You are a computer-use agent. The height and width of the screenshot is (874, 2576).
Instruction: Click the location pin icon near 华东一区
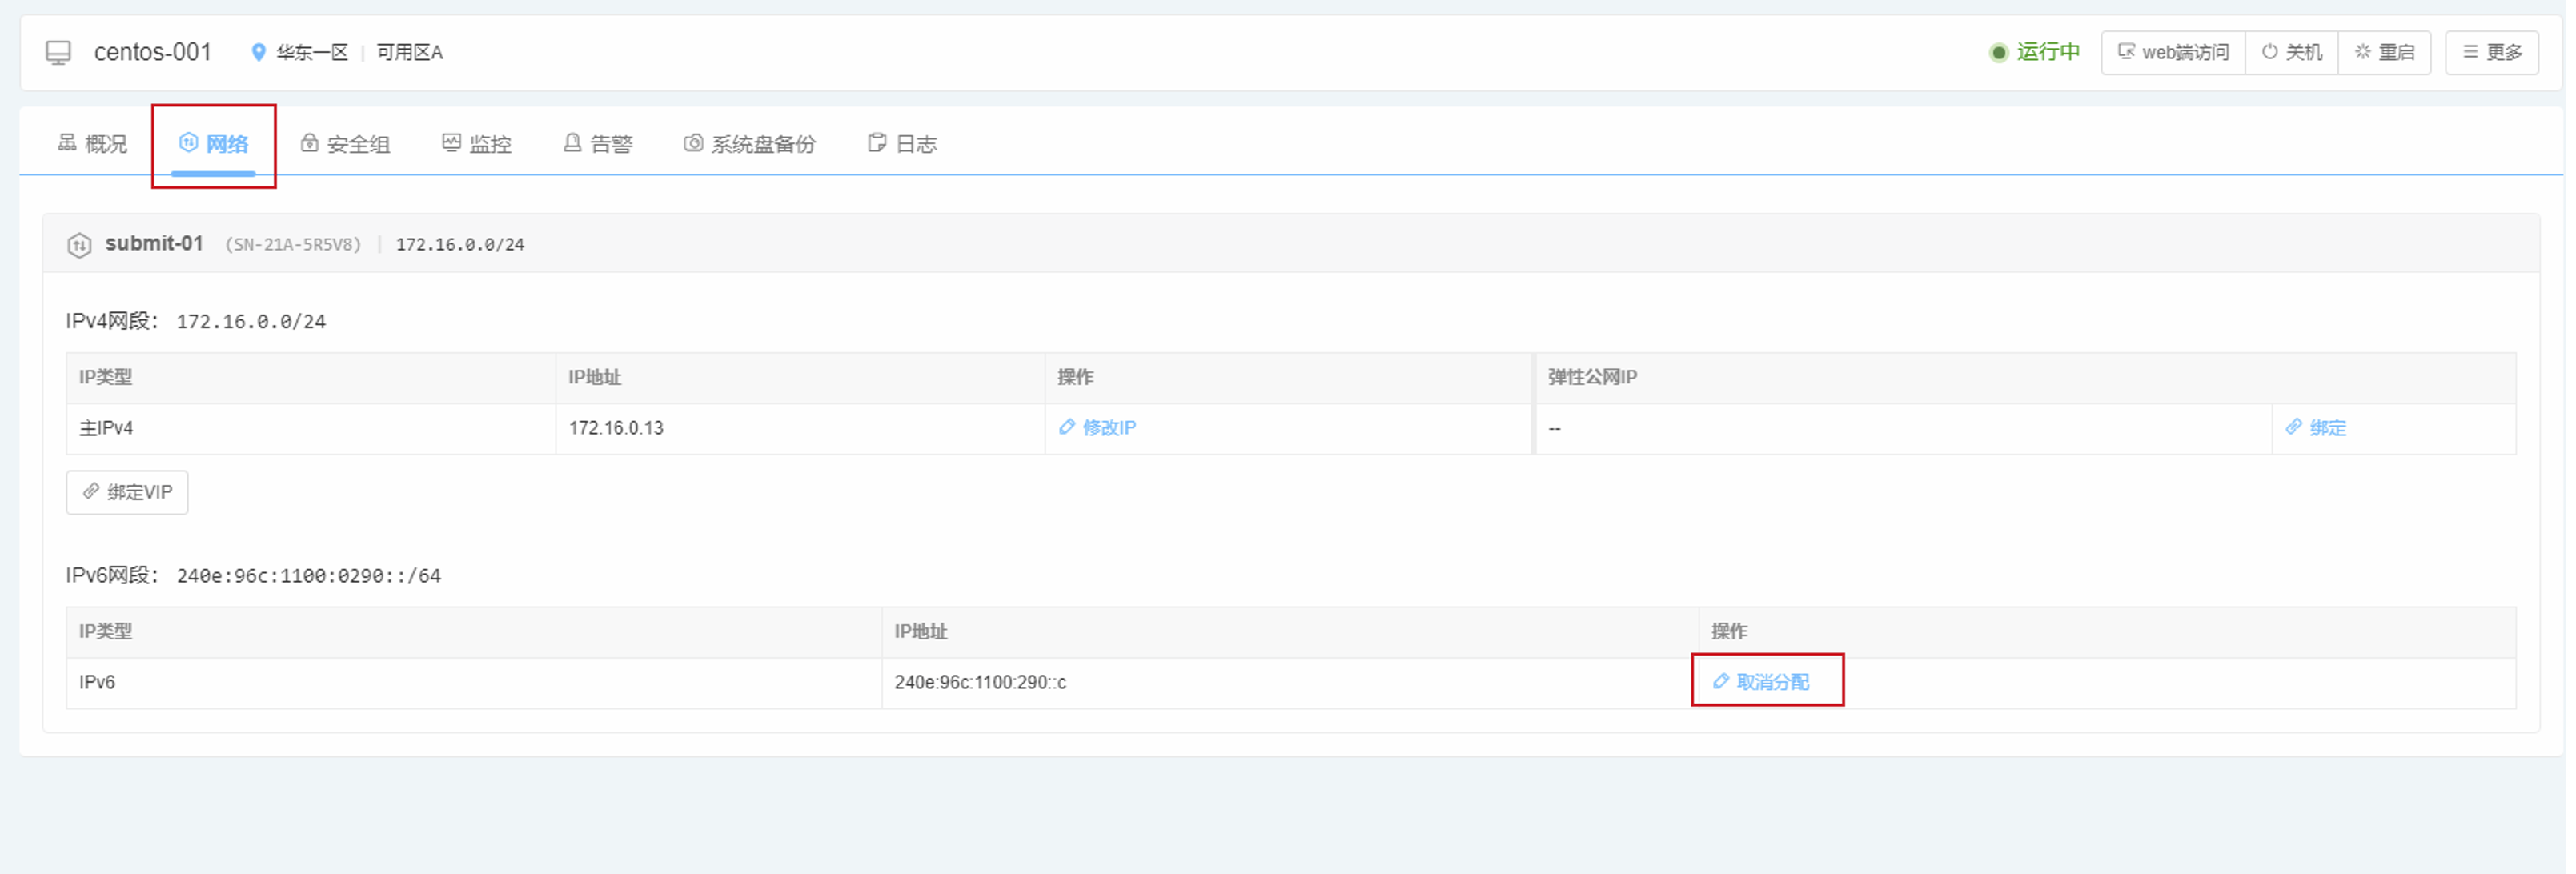tap(258, 52)
